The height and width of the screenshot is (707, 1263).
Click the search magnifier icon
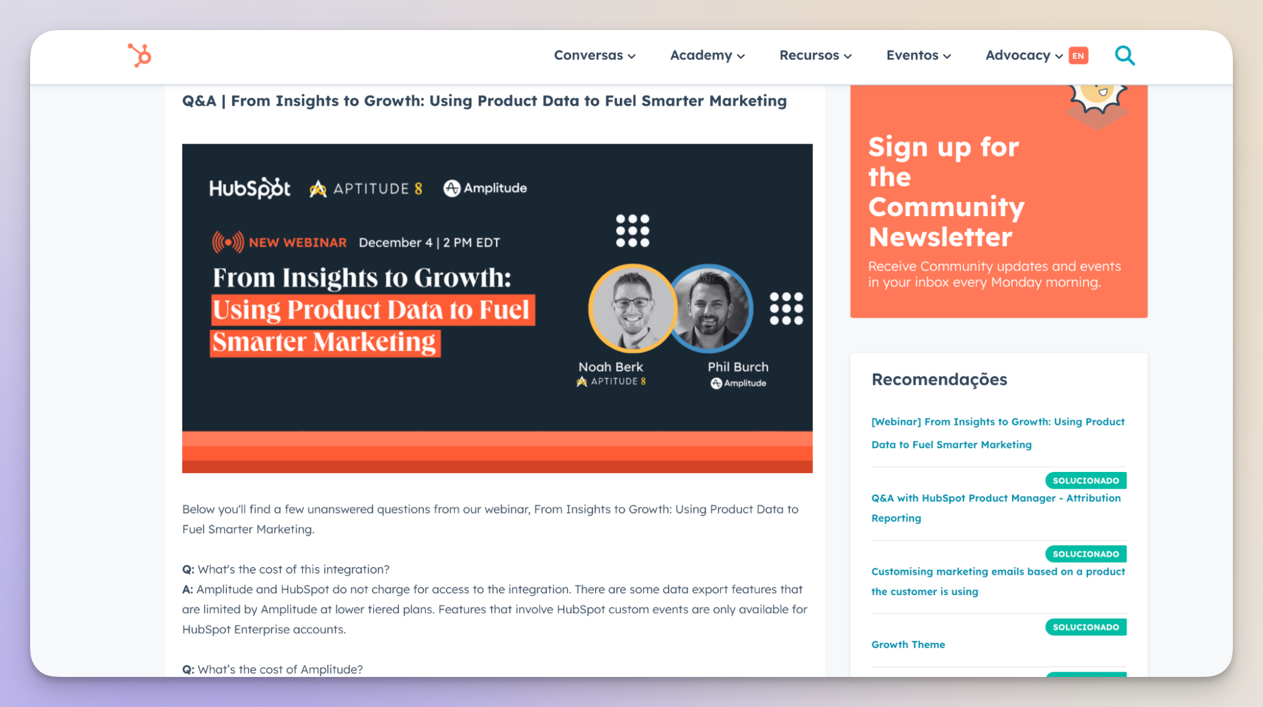click(1125, 55)
